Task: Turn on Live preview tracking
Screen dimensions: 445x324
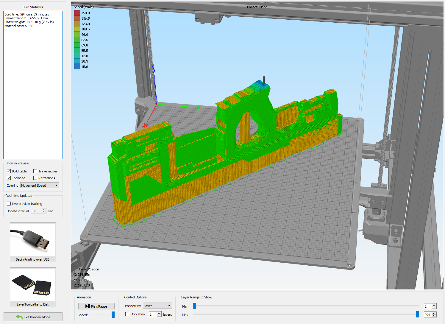Action: [9, 204]
